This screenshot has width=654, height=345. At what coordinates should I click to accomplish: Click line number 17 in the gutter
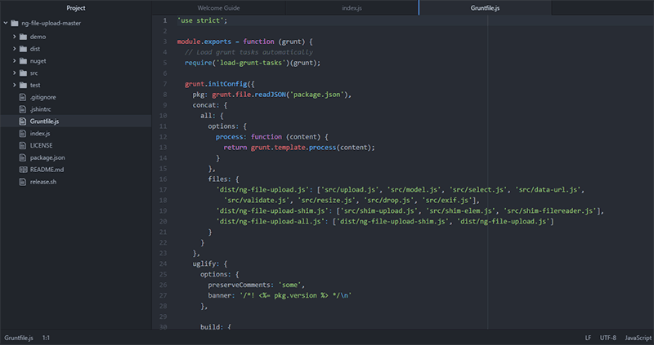point(163,190)
